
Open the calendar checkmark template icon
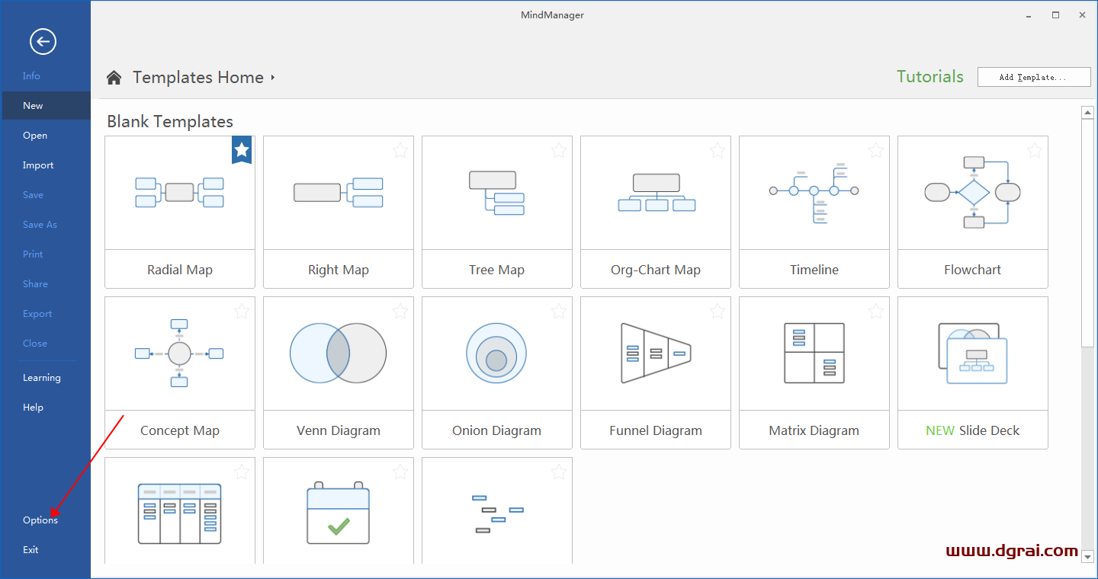339,513
